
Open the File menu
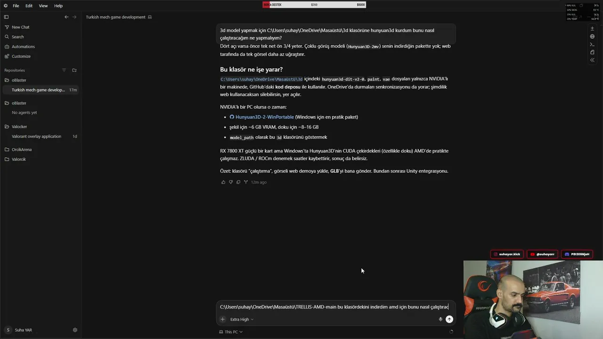pyautogui.click(x=16, y=6)
